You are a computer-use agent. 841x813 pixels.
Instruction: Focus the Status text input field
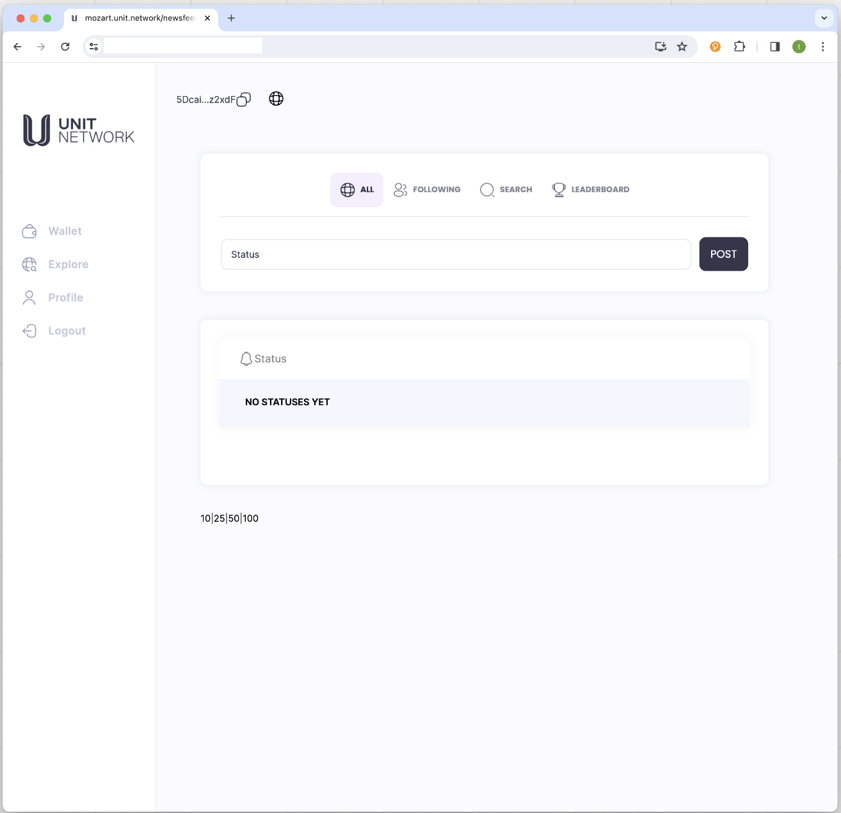[x=456, y=255]
